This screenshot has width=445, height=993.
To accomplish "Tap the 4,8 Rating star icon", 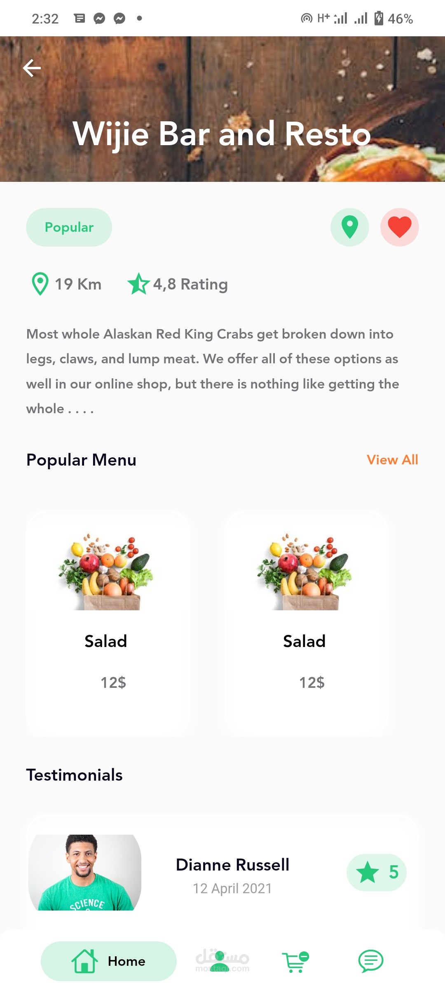I will click(x=138, y=284).
